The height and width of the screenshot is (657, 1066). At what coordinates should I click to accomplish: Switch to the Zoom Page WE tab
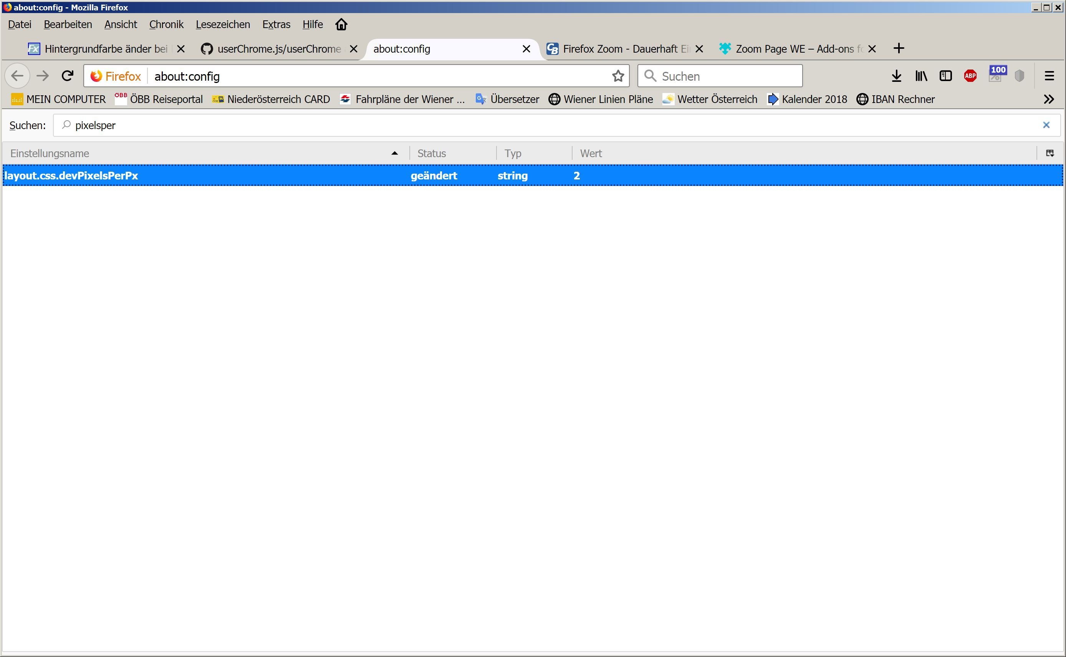click(x=793, y=49)
